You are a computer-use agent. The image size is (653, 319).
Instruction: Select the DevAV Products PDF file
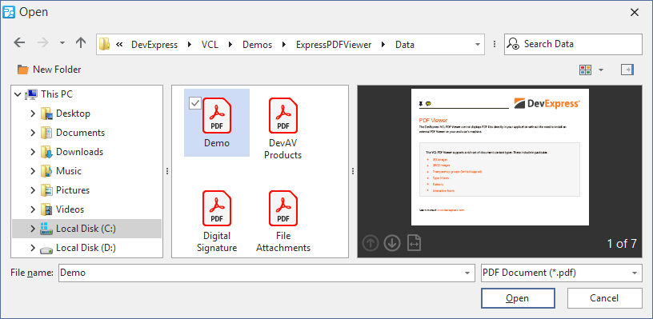[x=283, y=129]
